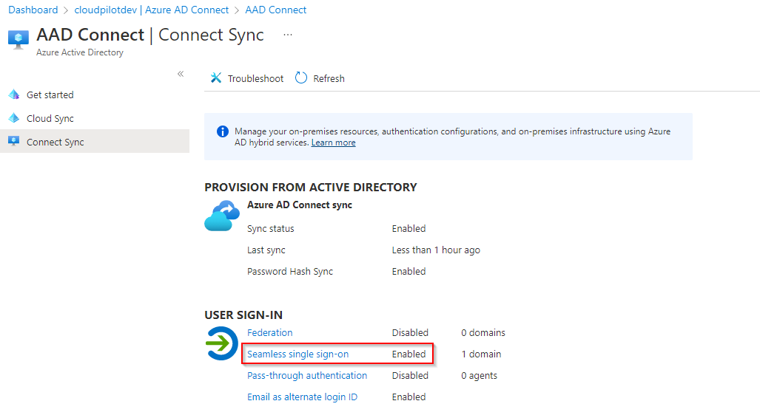Click the 'Azure AD Connect sync' heading
This screenshot has height=415, width=760.
tap(300, 205)
